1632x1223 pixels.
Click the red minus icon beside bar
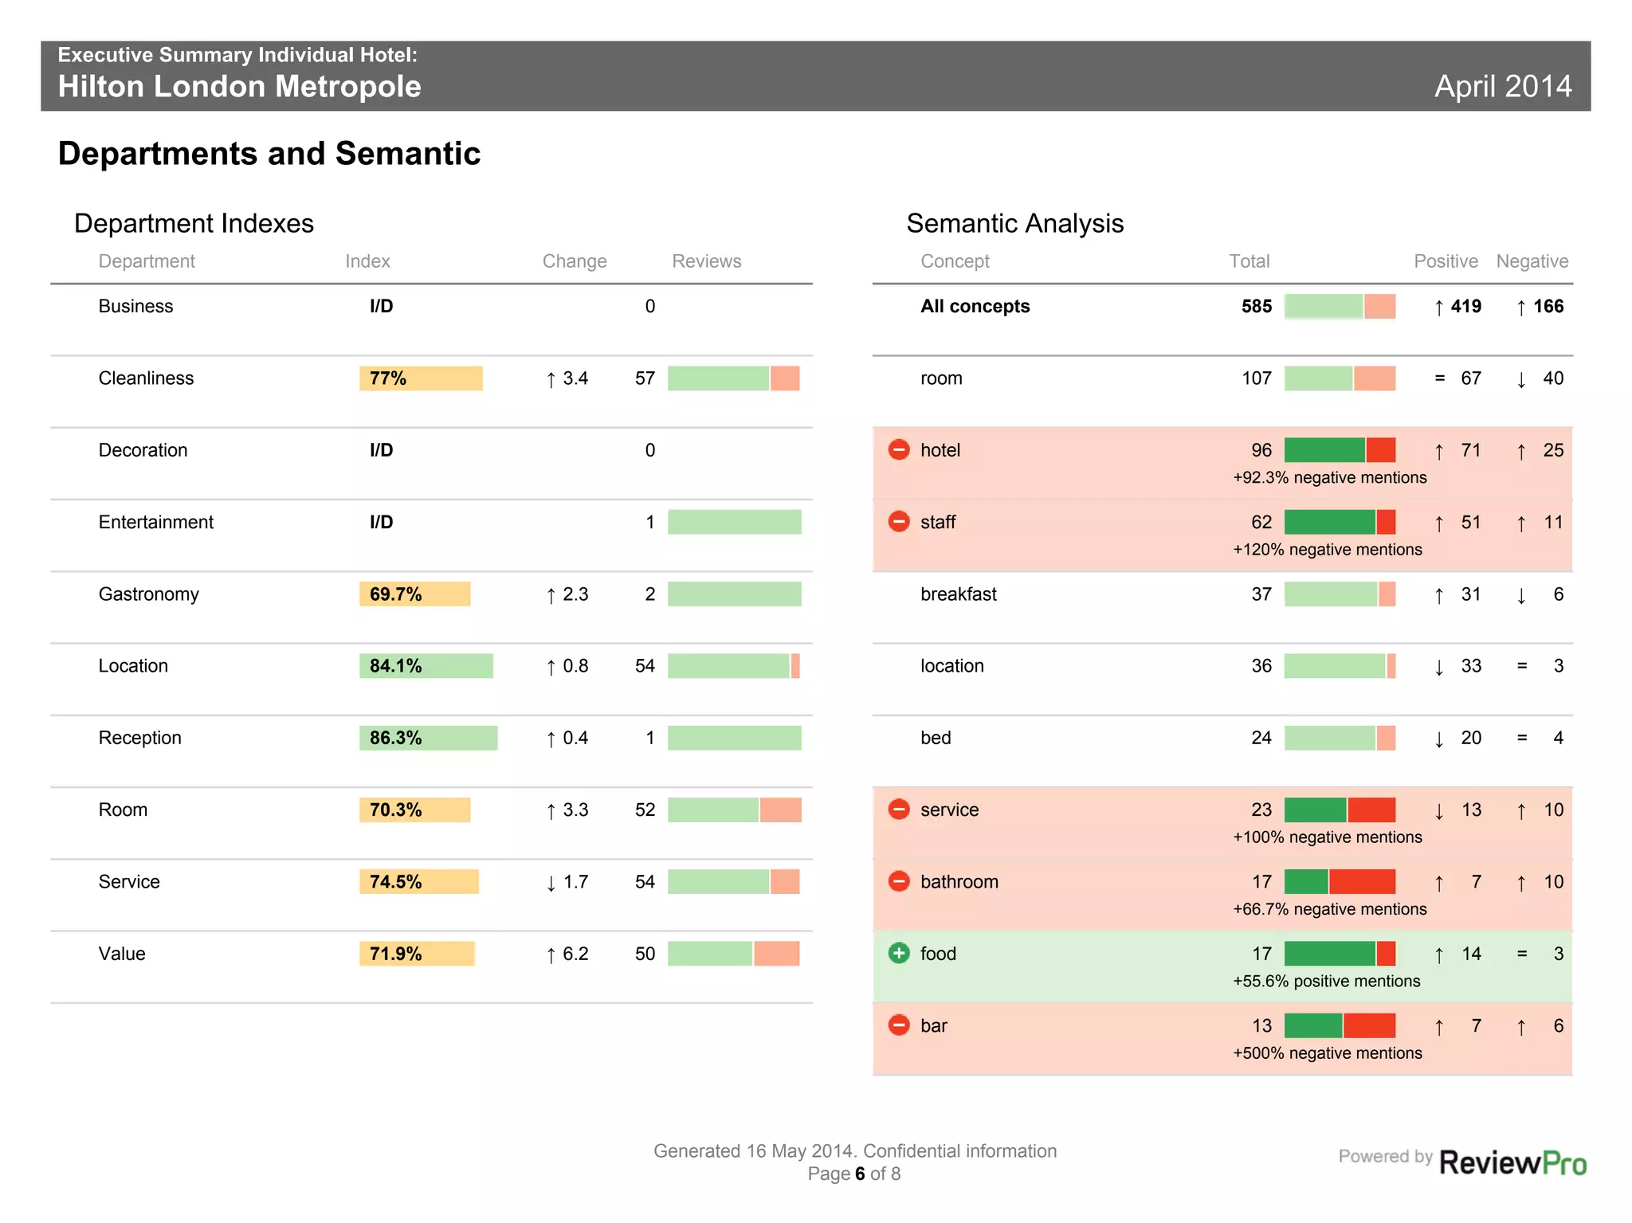(x=898, y=1025)
